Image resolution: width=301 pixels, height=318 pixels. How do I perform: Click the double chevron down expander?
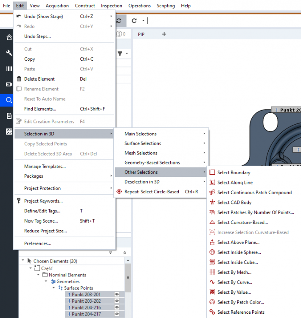tap(110, 253)
